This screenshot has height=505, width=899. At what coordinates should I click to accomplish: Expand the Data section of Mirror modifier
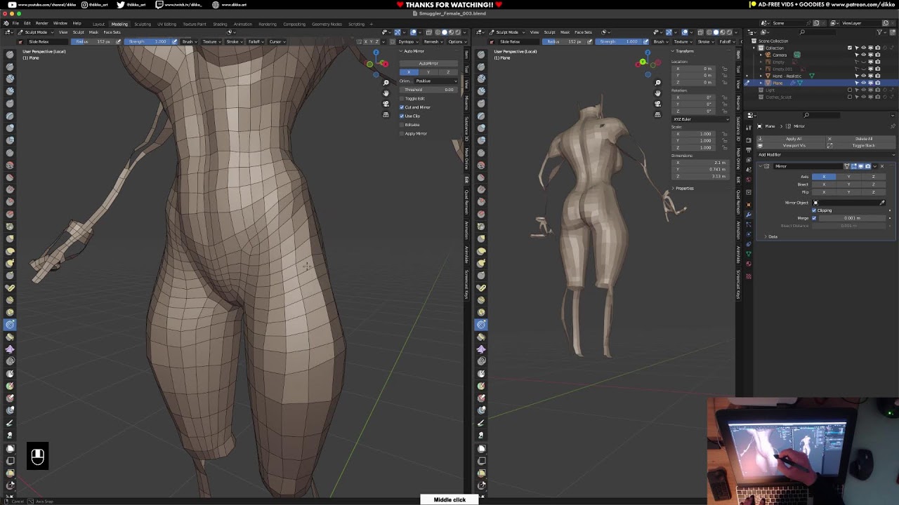(770, 236)
